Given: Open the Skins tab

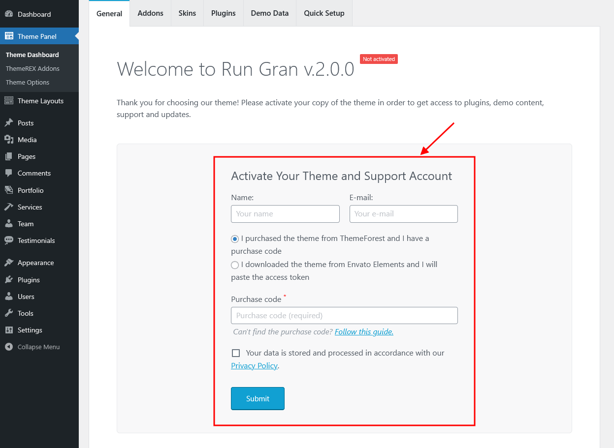Looking at the screenshot, I should coord(187,13).
